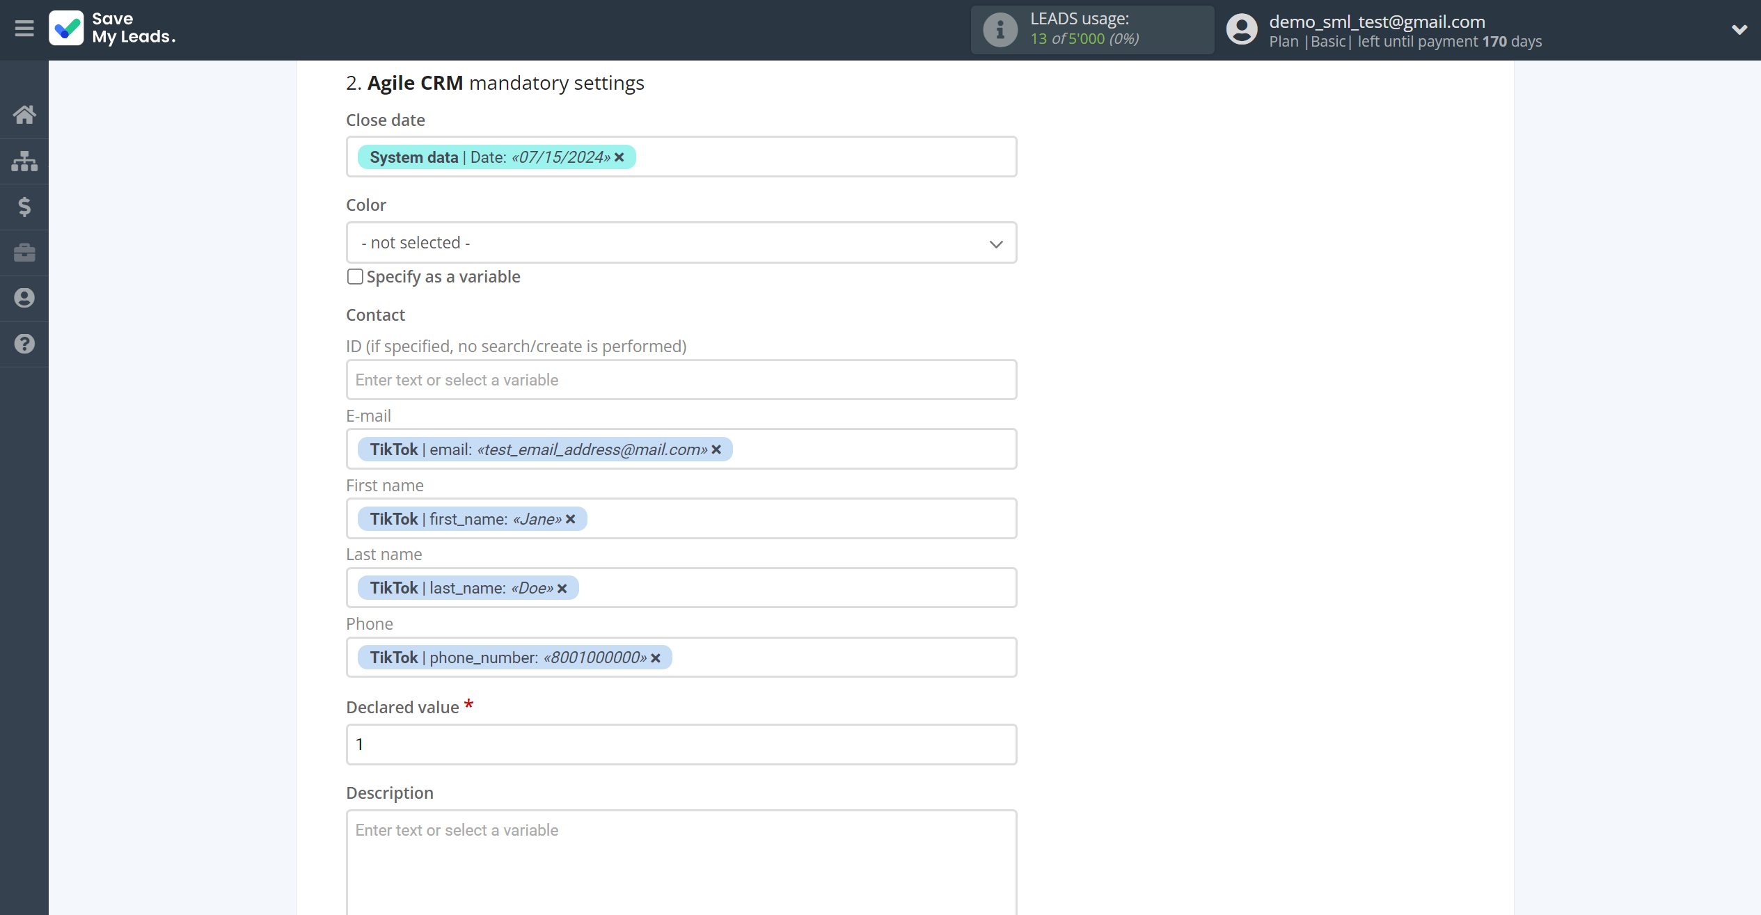Remove the TikTok last_name tag
Image resolution: width=1761 pixels, height=915 pixels.
(562, 589)
